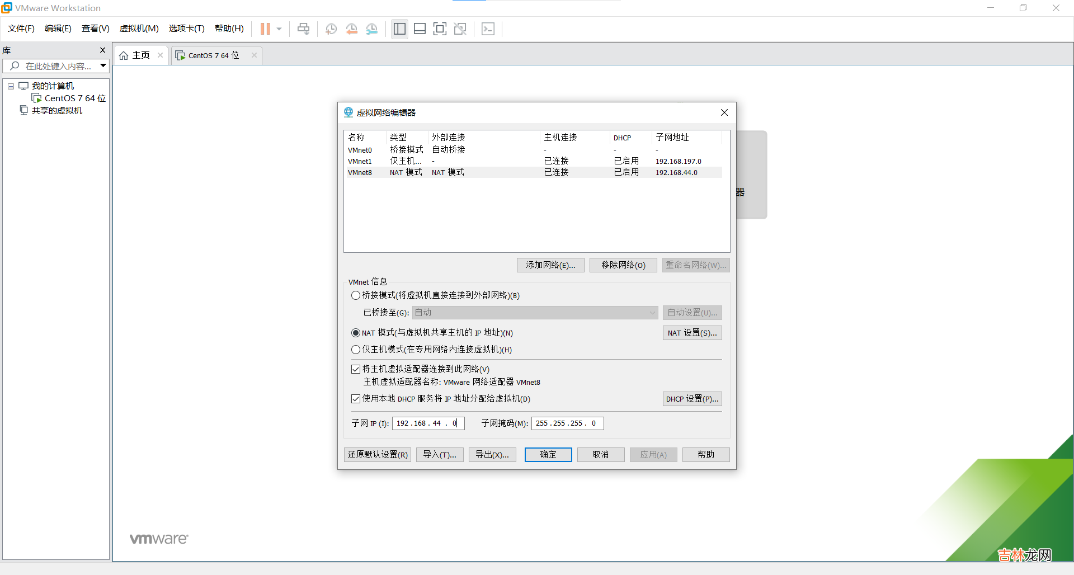Screen dimensions: 1074x575
Task: Toggle 使用本地 DHCP 服务 checkbox
Action: tap(356, 399)
